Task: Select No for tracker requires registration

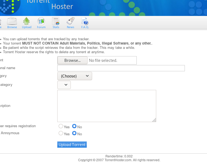Action: click(74, 126)
